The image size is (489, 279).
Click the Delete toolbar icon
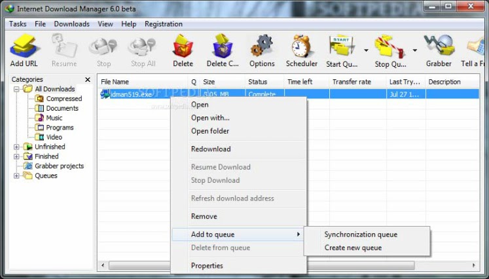(183, 46)
